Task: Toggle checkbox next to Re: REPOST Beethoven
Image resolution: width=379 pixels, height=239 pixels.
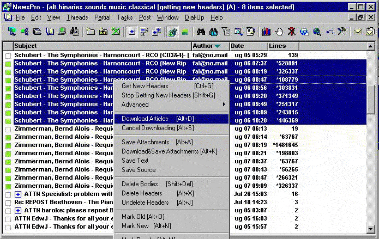Action: pyautogui.click(x=8, y=203)
